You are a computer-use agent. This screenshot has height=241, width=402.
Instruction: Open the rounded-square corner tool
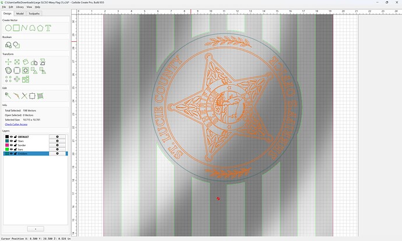[17, 70]
